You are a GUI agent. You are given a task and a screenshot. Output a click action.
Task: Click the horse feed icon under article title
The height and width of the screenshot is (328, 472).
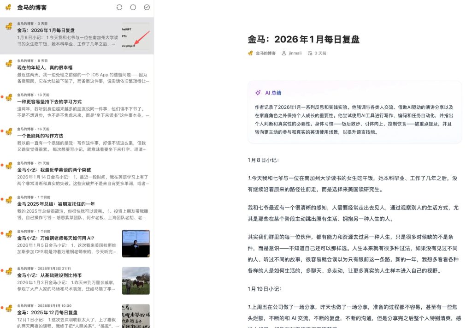(x=250, y=53)
